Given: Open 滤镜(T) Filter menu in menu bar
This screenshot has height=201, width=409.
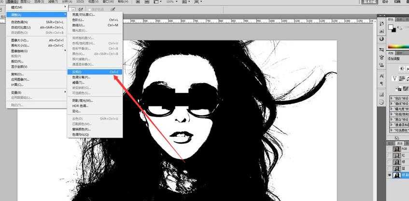Looking at the screenshot, I should click(x=53, y=1).
